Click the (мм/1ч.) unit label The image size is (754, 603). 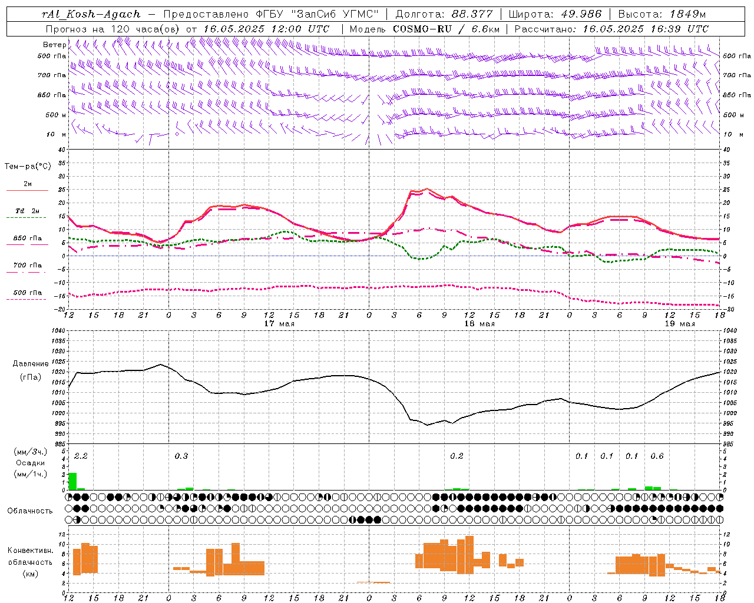(31, 474)
